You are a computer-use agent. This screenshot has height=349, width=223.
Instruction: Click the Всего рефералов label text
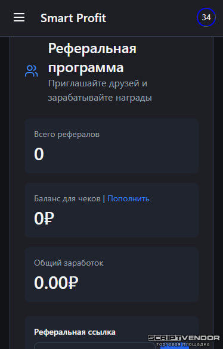point(67,135)
